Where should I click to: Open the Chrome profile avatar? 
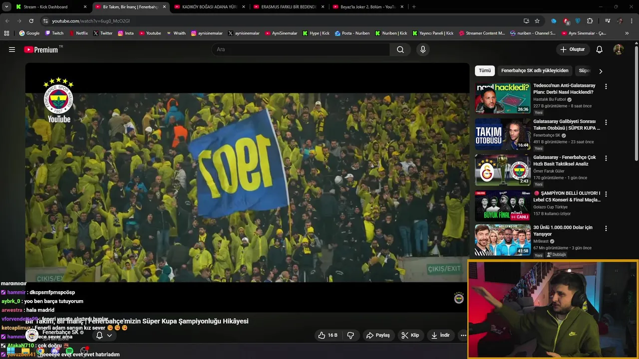pos(620,21)
